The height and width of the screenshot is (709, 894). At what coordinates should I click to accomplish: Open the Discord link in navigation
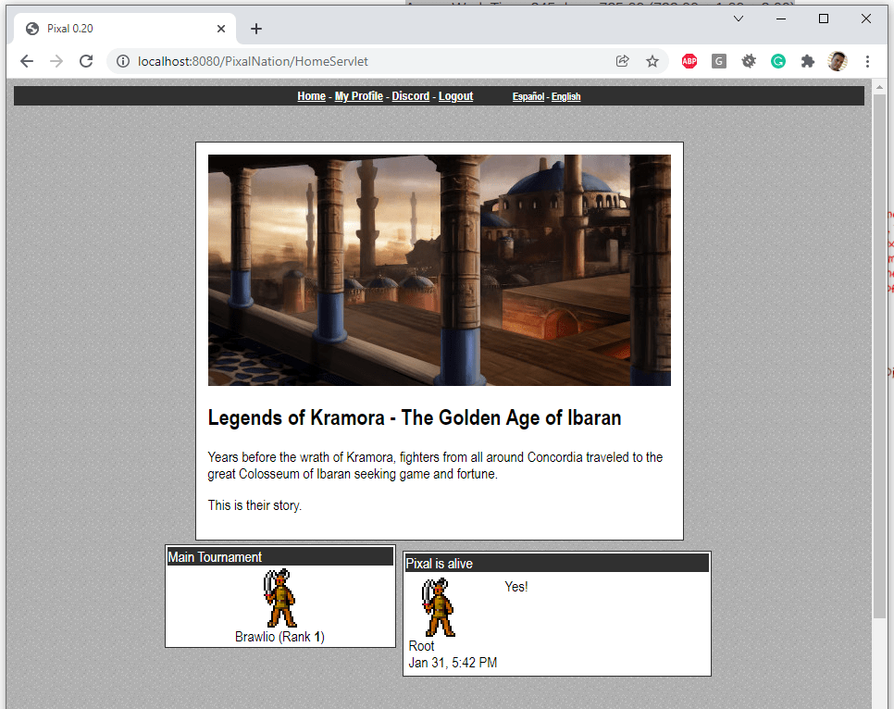[410, 96]
